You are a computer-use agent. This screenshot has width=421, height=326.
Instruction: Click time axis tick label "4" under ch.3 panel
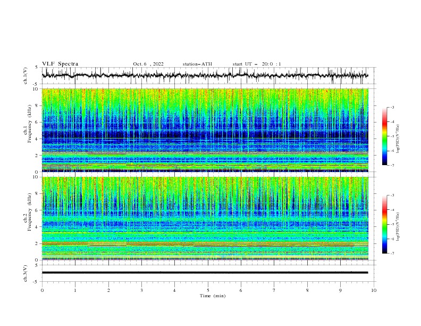[x=174, y=290]
